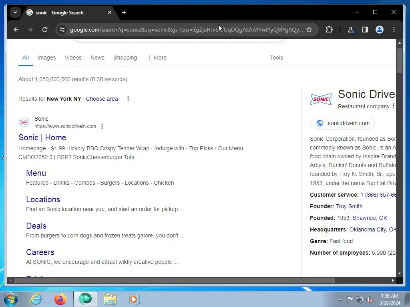Open the Troy Smith founder link

pyautogui.click(x=349, y=207)
